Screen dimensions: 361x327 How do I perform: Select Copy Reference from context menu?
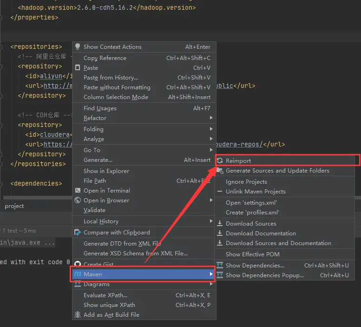point(144,58)
